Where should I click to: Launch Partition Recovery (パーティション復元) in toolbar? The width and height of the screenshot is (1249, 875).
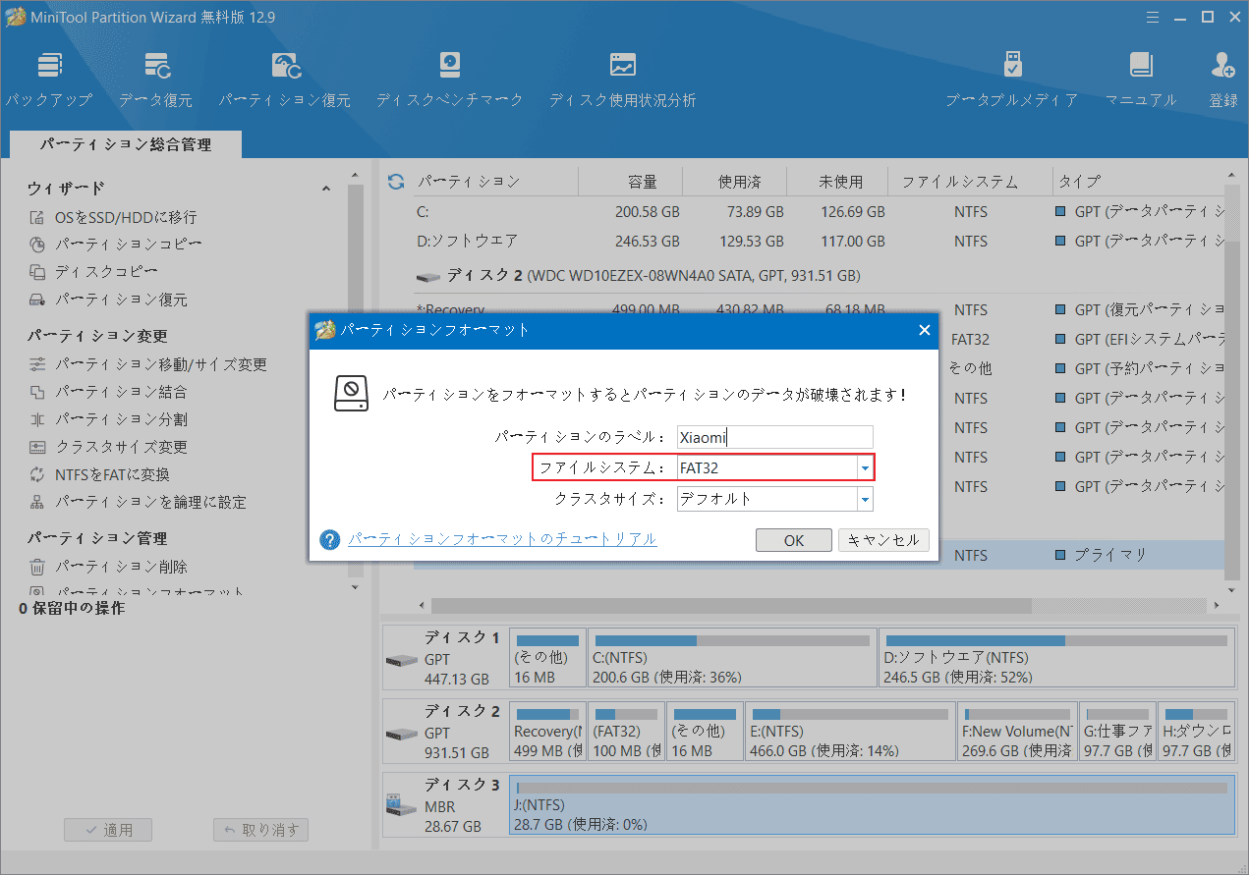(285, 79)
